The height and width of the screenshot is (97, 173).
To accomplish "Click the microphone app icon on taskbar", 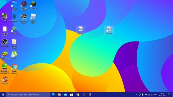I will click(x=90, y=95).
